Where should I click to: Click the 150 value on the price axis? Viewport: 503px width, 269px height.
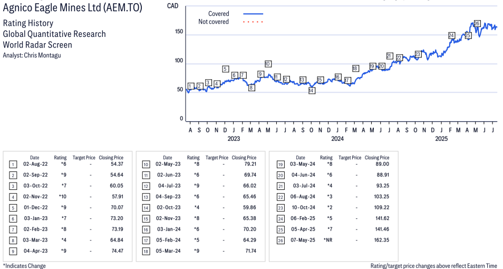179,32
